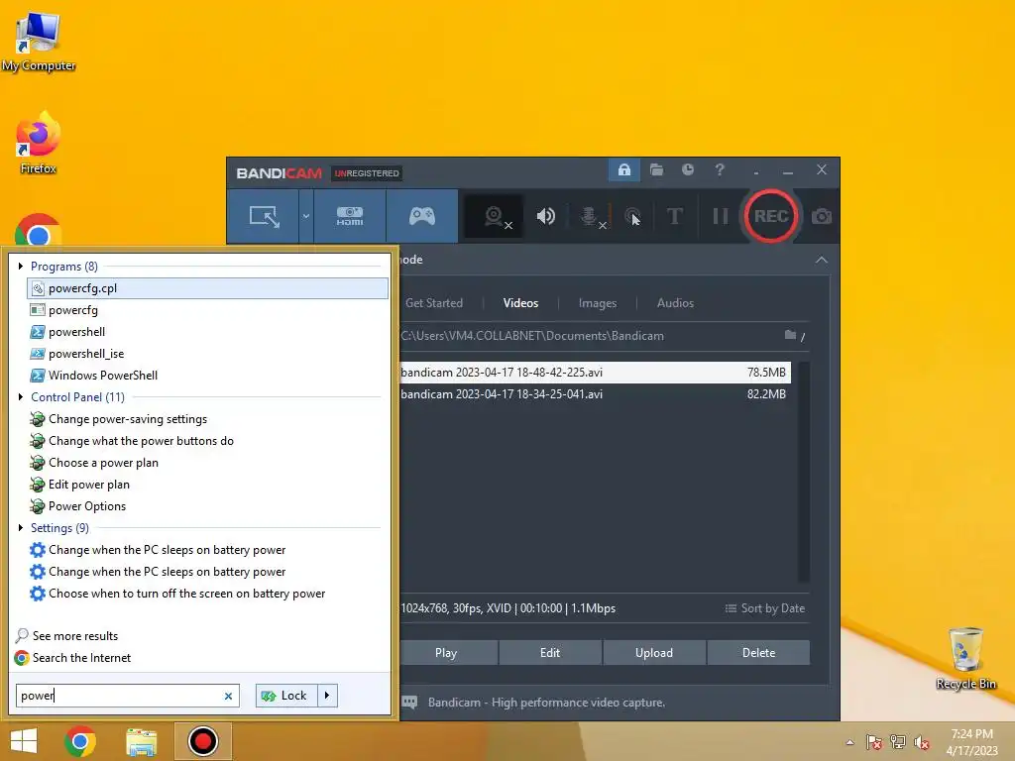1015x761 pixels.
Task: Open Windows PowerShell result
Action: tap(207, 376)
